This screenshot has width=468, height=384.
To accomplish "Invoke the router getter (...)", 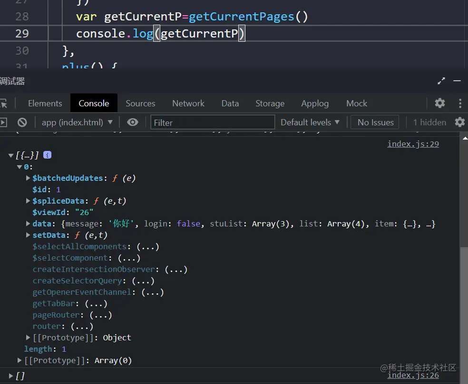I will (82, 326).
